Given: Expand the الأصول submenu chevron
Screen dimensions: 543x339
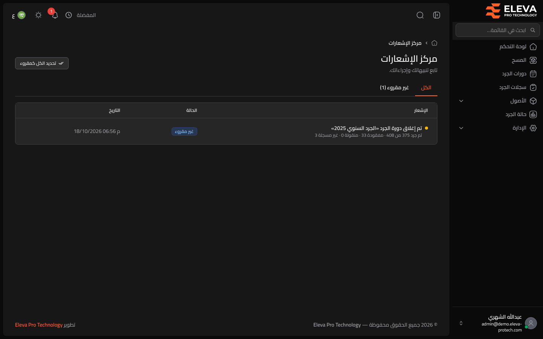Looking at the screenshot, I should pyautogui.click(x=461, y=101).
